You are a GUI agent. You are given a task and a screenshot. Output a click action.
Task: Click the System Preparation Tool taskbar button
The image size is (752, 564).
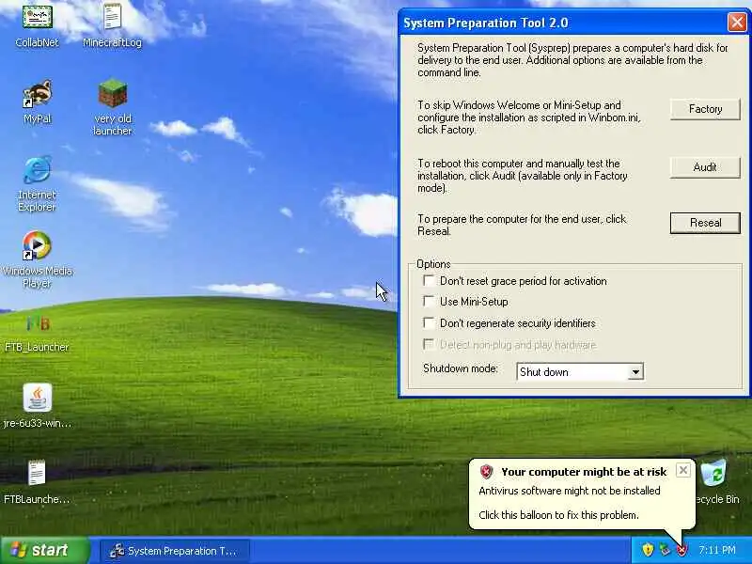point(175,551)
